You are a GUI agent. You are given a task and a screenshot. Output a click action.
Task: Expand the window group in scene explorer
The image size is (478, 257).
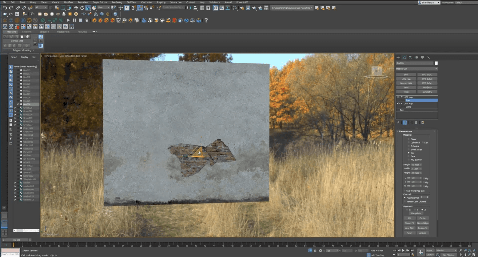(x=15, y=183)
